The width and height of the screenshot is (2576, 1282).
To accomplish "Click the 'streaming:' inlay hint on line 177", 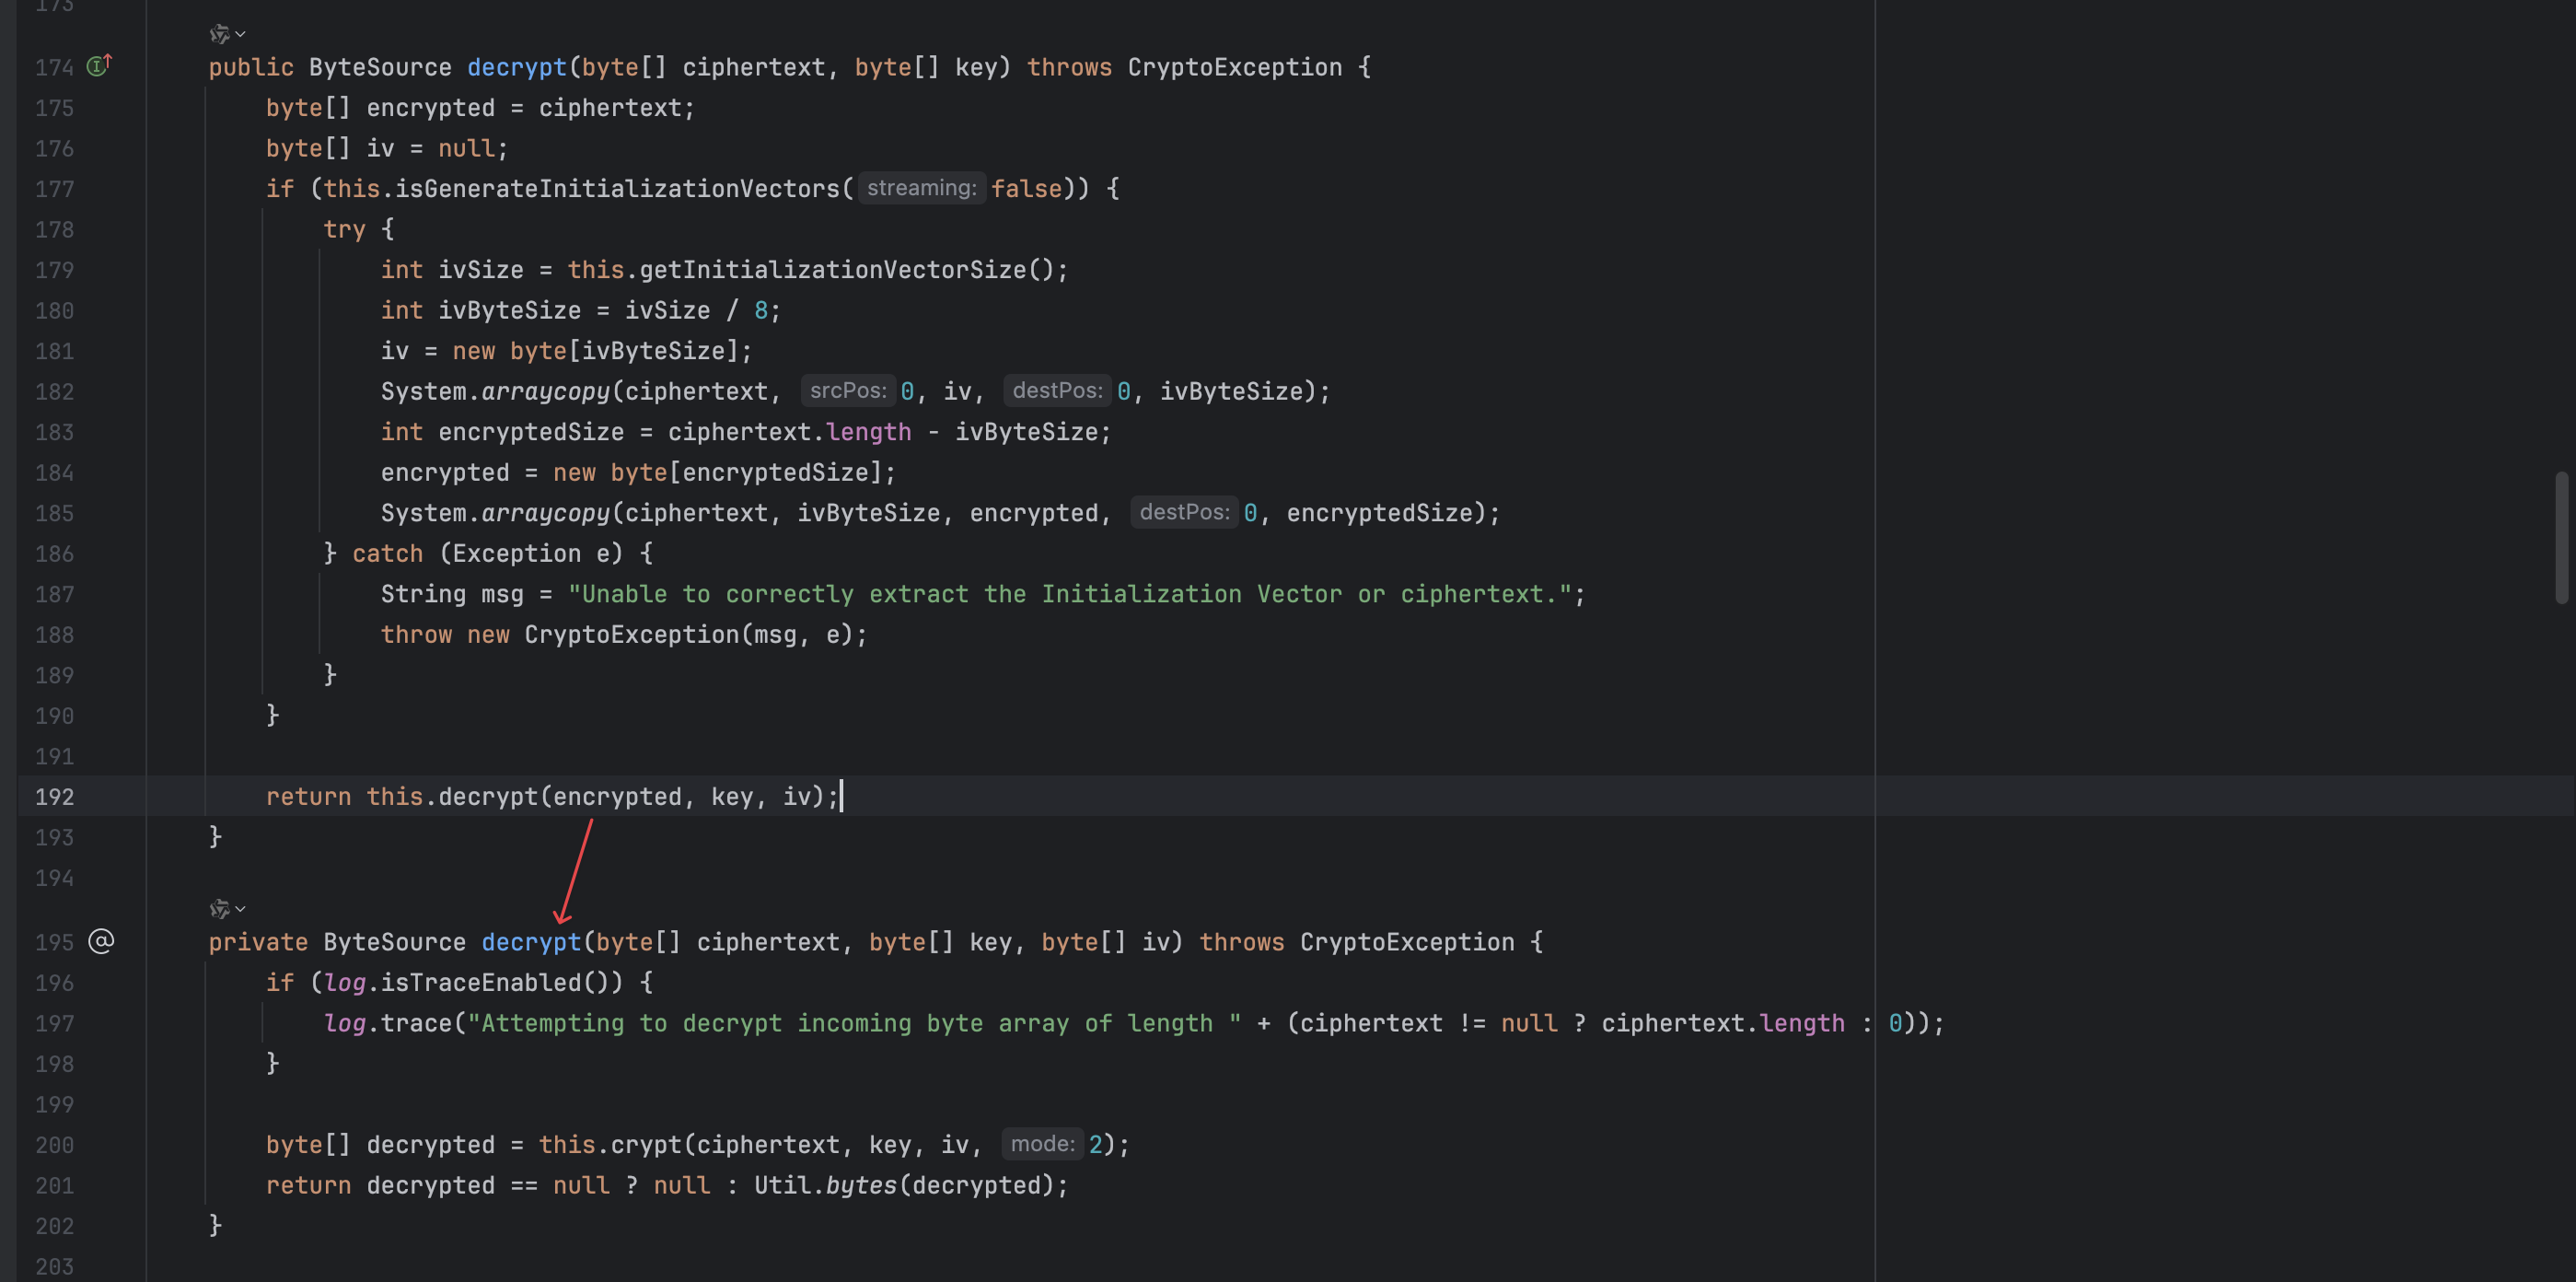I will (x=920, y=188).
